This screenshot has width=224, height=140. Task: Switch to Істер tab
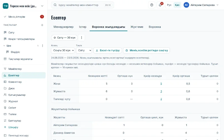click(x=83, y=27)
